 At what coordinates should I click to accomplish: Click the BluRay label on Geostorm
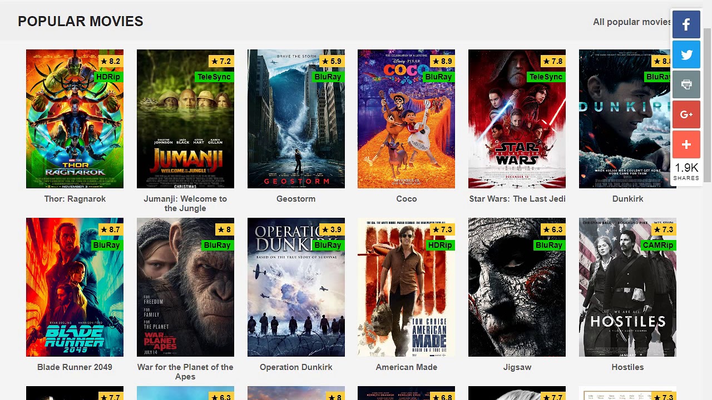point(328,77)
